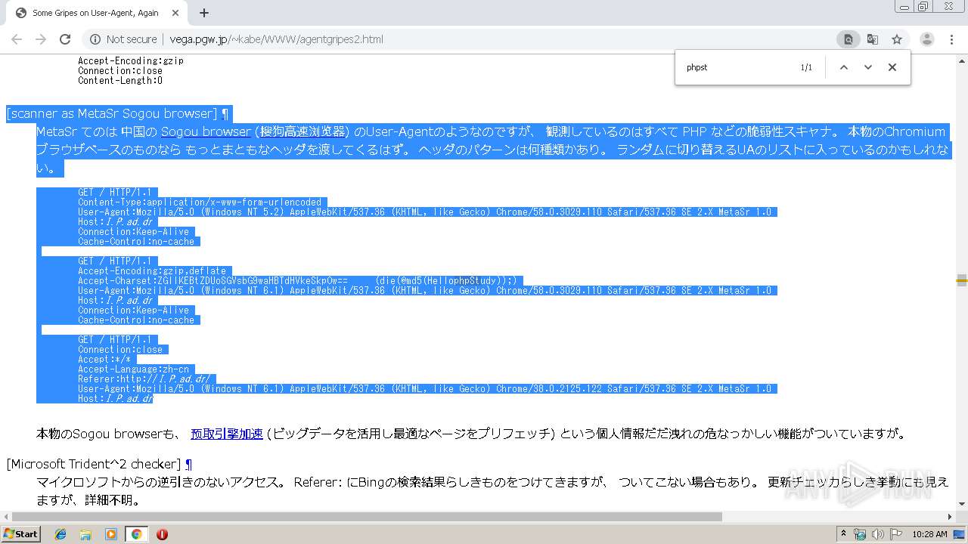Click pilcrow after scanner as MetaSr heading
The image size is (968, 544).
tap(225, 113)
